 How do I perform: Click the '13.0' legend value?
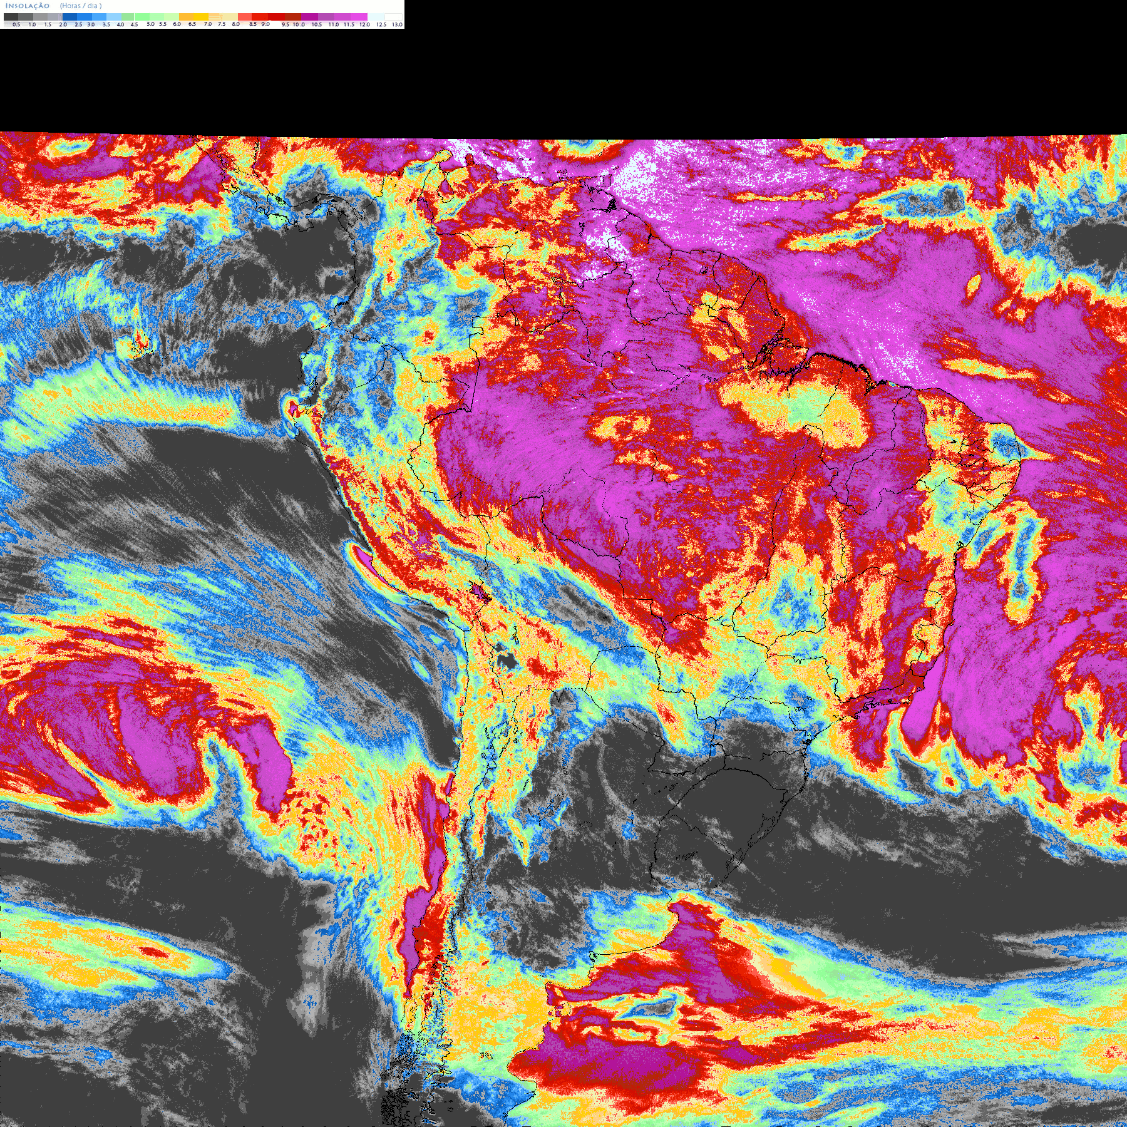click(397, 24)
